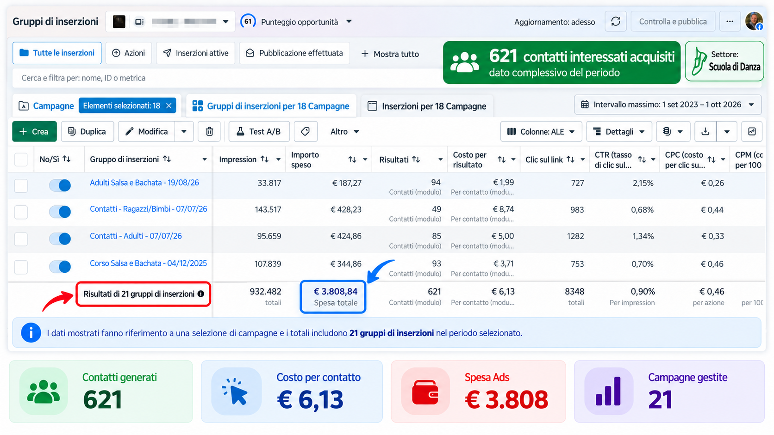The height and width of the screenshot is (435, 774).
Task: Expand the Punteggio opportunità dropdown arrow
Action: pos(349,22)
